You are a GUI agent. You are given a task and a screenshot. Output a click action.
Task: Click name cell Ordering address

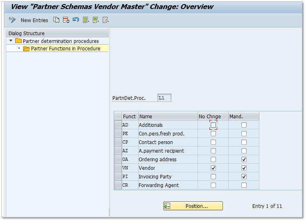168,159
